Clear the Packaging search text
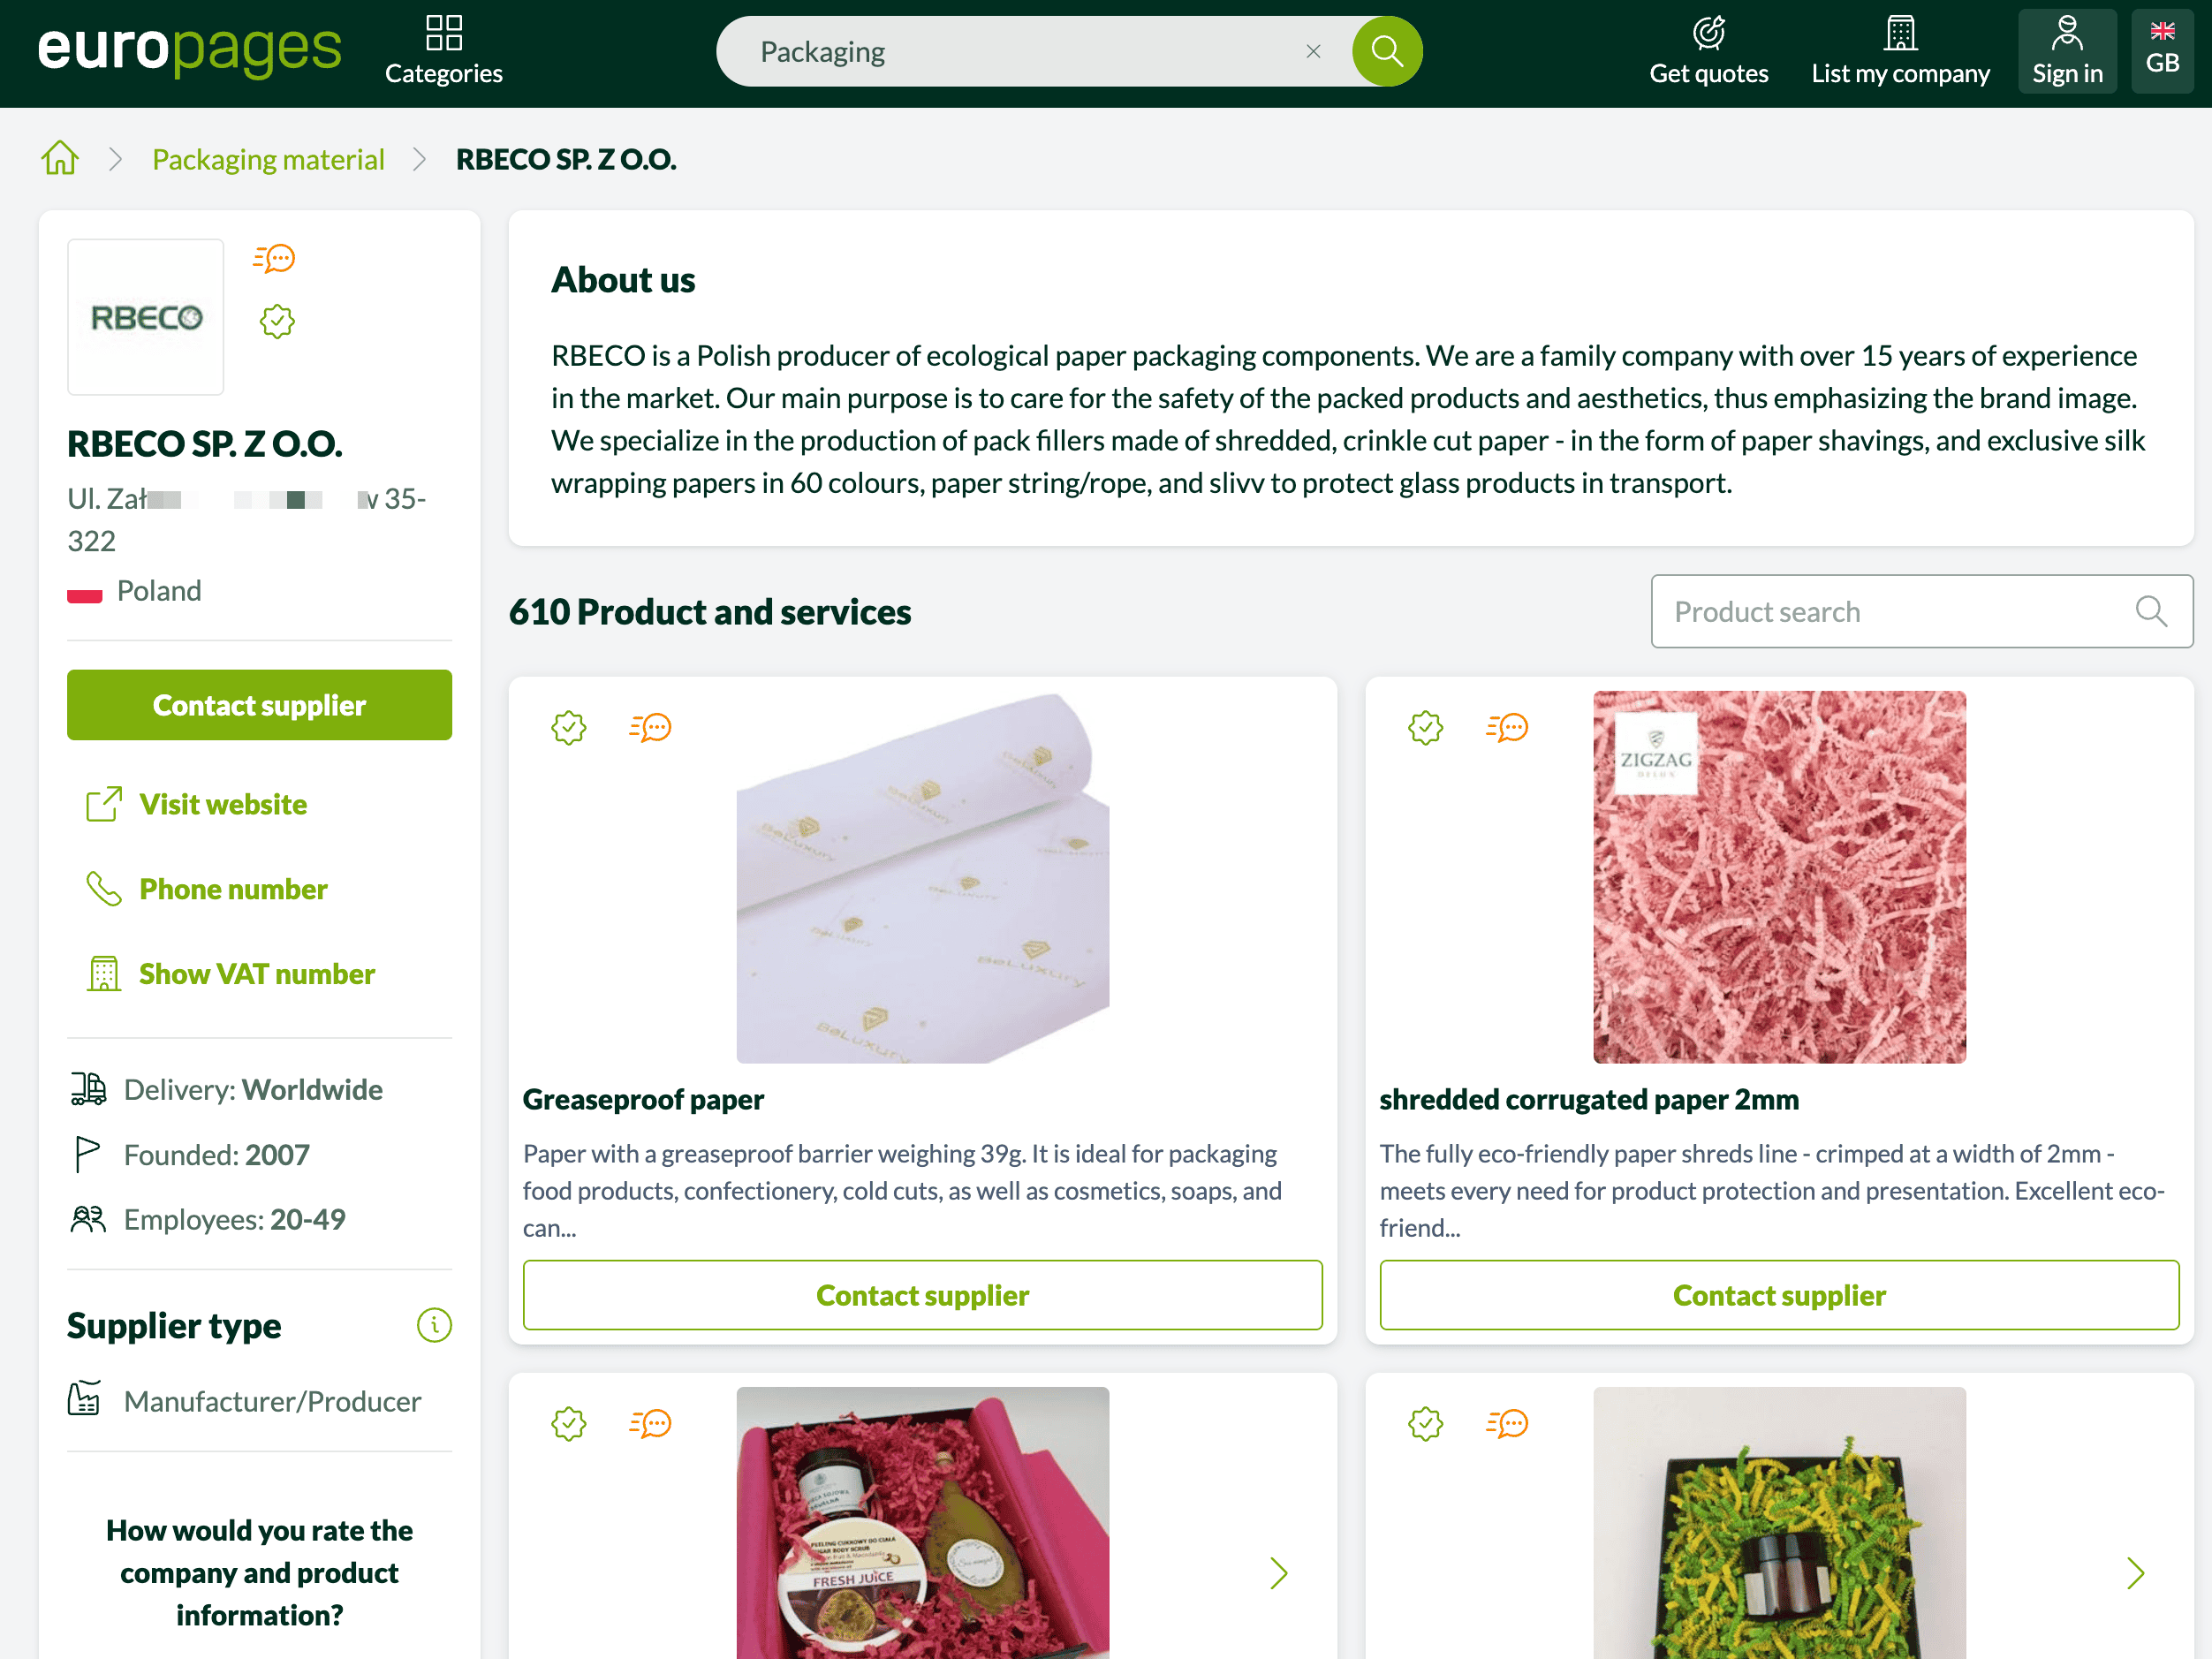 click(1313, 51)
